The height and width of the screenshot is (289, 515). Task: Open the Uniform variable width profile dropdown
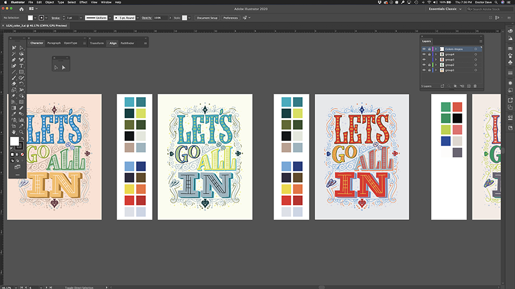[x=110, y=18]
